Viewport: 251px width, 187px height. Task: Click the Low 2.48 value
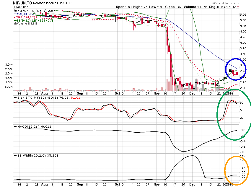(x=156, y=7)
